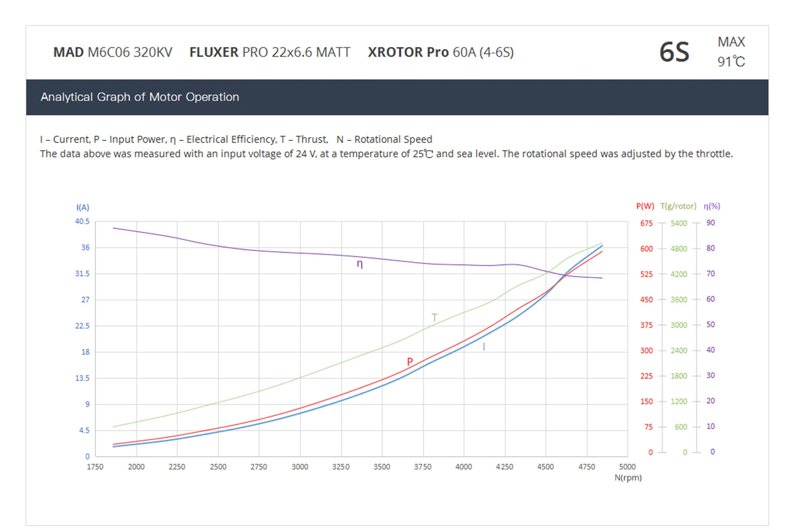The height and width of the screenshot is (530, 794).
Task: Click the η(%) axis title
Action: tap(712, 206)
